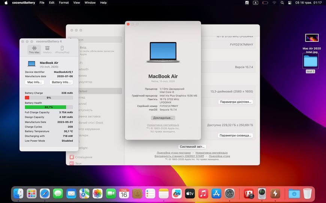326x203 pixels.
Task: Open Photo Booth in dock
Action: coord(249,194)
